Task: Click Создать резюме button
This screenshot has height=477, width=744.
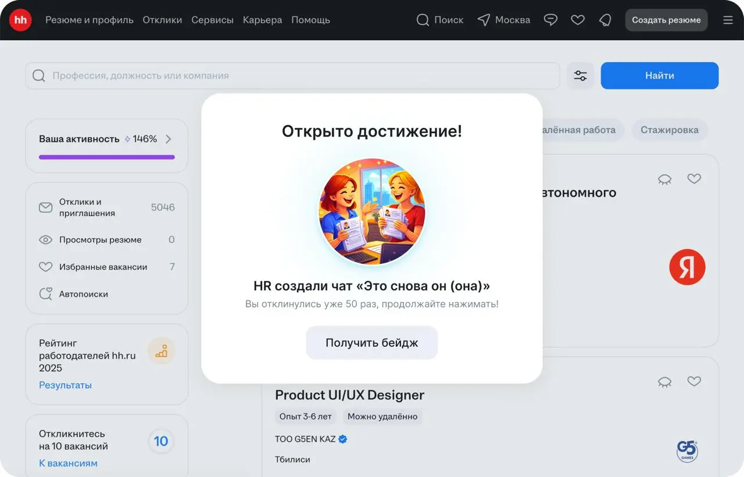Action: click(x=666, y=20)
